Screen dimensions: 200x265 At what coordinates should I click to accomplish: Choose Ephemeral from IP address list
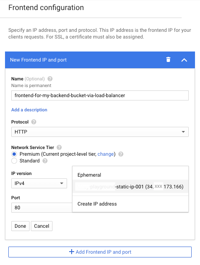coord(130,175)
